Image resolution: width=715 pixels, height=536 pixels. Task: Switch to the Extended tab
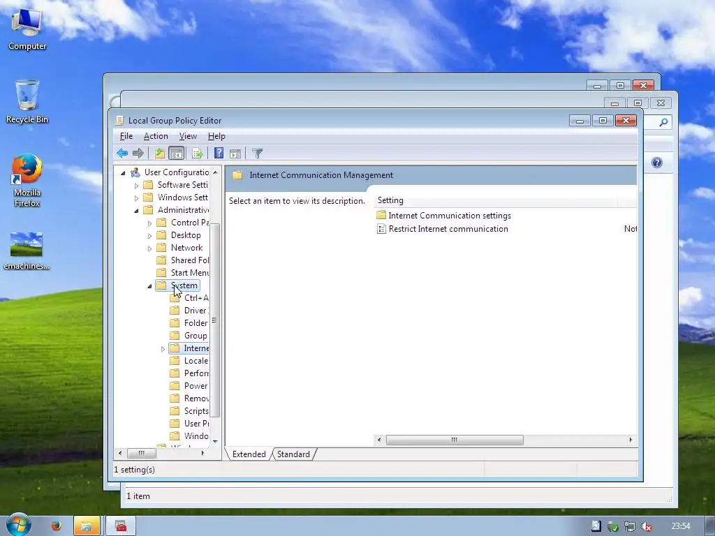tap(249, 454)
